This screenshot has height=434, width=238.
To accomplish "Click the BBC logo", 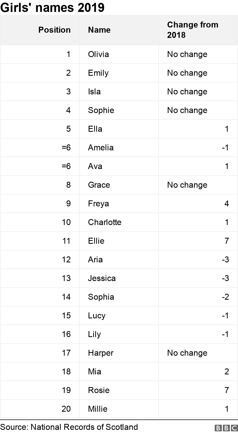I will (226, 428).
